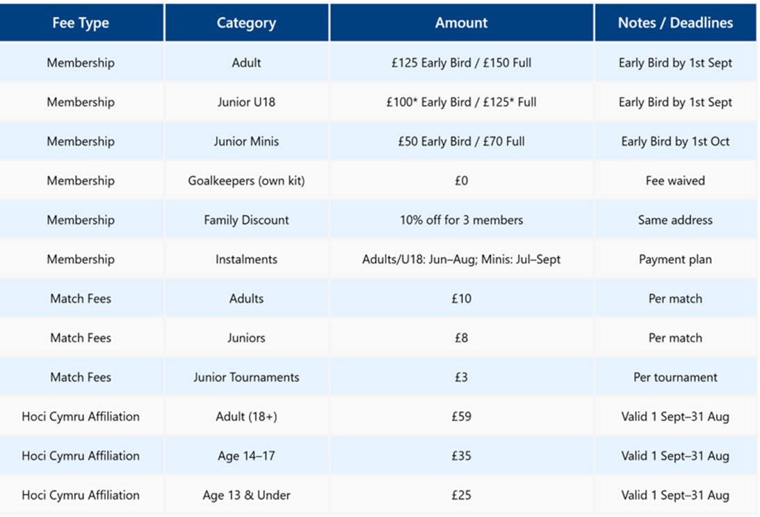
Task: Select the "Goalkeepers (own kit)" cell
Action: (x=246, y=181)
